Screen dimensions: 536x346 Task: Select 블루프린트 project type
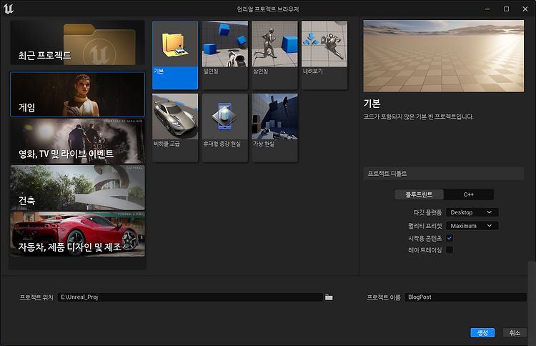click(419, 194)
